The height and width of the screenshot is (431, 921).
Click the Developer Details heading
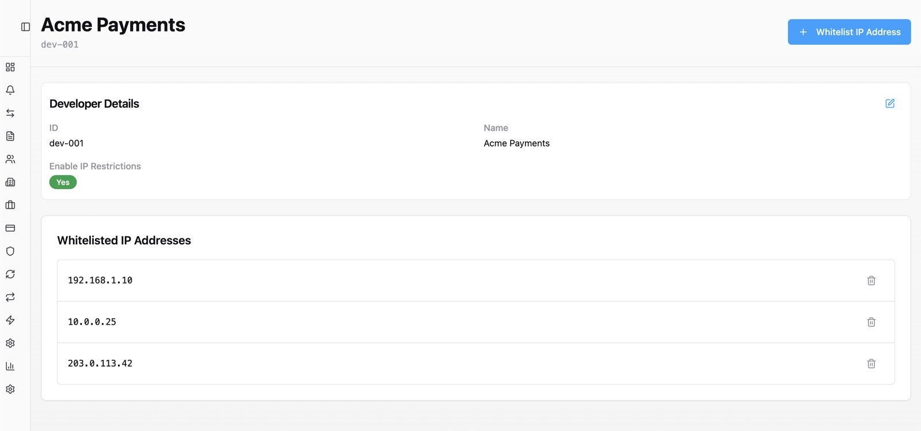[94, 103]
